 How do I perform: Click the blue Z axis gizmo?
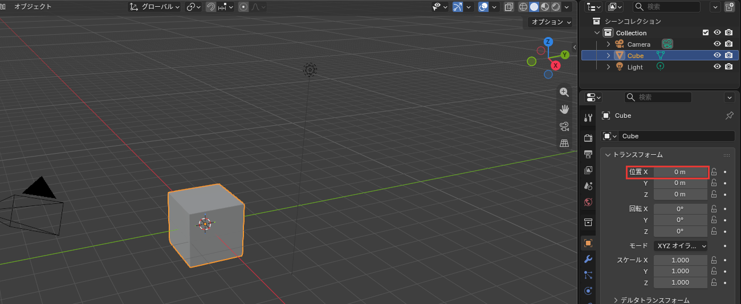[x=548, y=42]
